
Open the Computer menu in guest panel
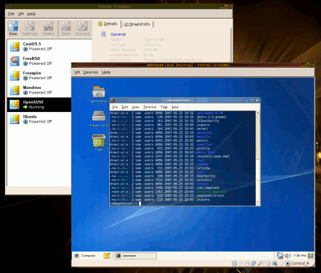(x=85, y=256)
